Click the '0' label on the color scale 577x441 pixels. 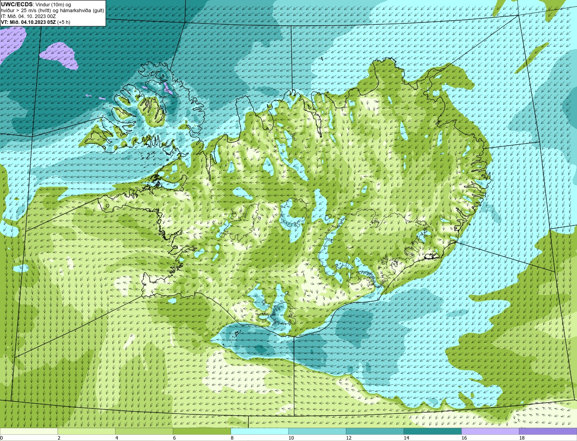click(x=1, y=438)
